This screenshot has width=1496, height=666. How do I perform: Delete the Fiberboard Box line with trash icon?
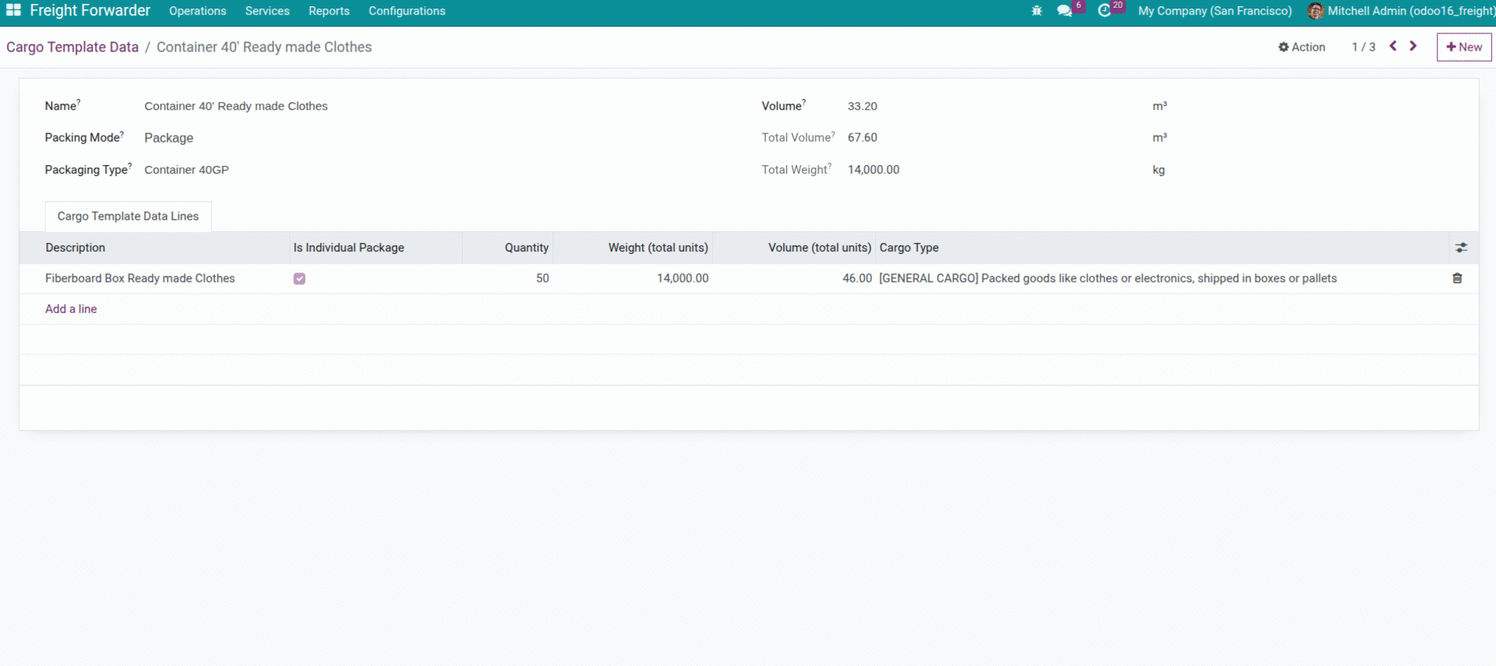tap(1457, 278)
